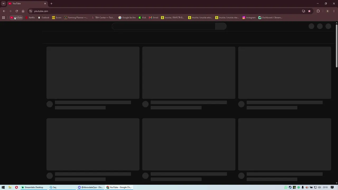This screenshot has height=190, width=338.
Task: Open the Kick bookmark
Action: click(142, 18)
